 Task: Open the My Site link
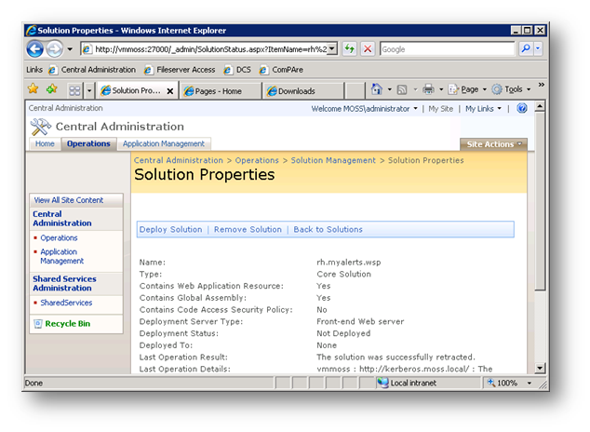pos(440,109)
